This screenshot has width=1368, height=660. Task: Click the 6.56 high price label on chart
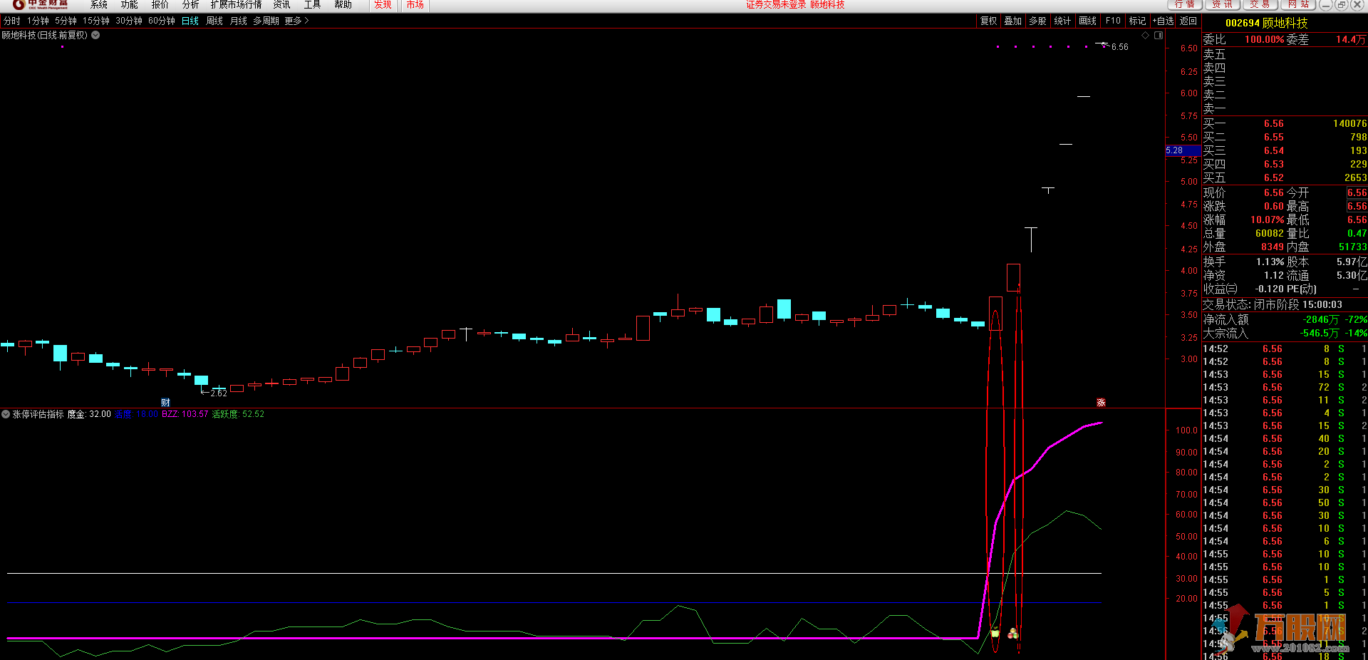(x=1120, y=47)
